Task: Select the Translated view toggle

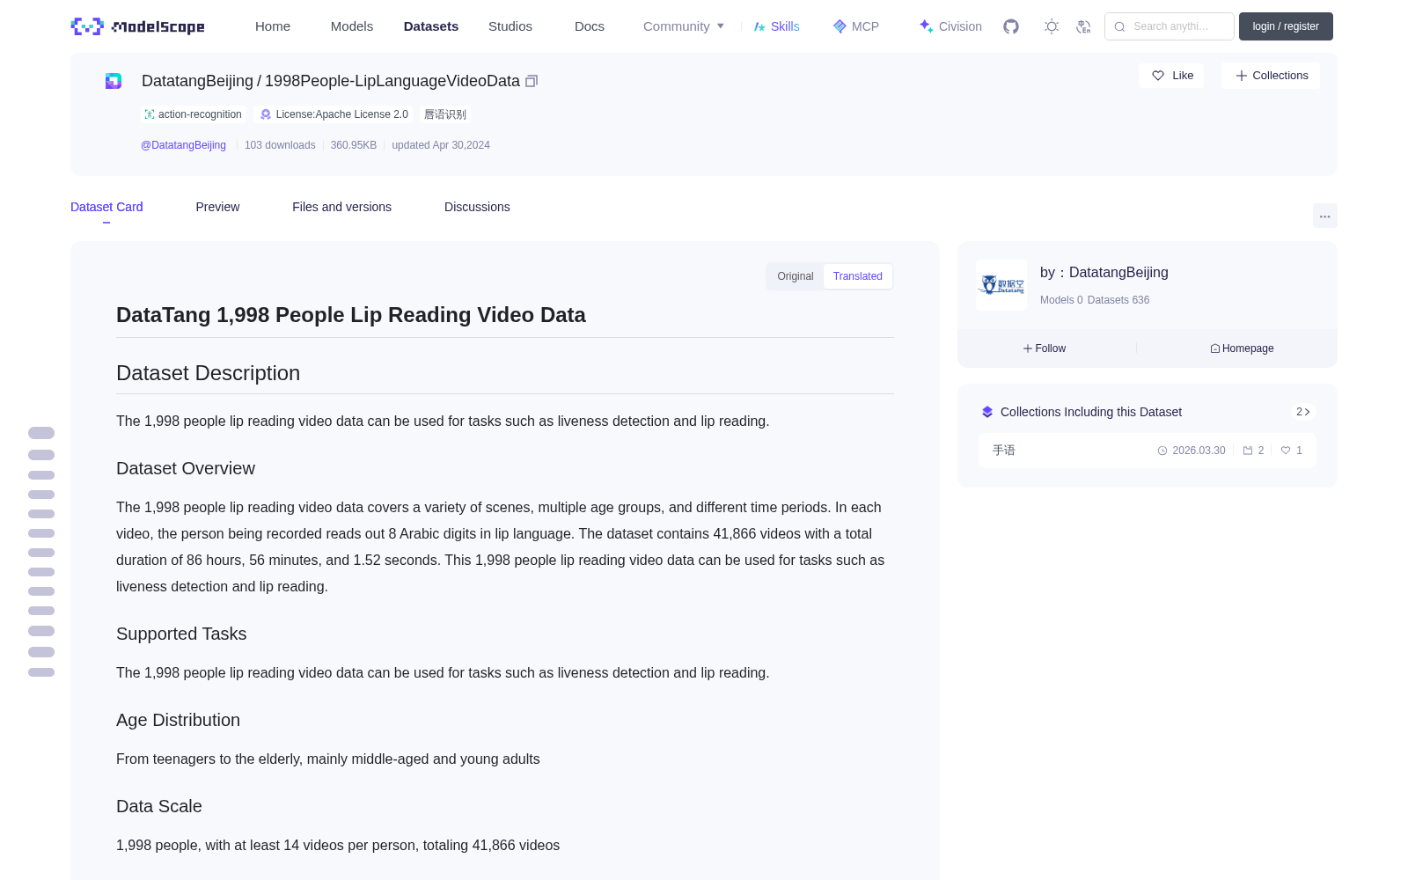Action: click(858, 276)
